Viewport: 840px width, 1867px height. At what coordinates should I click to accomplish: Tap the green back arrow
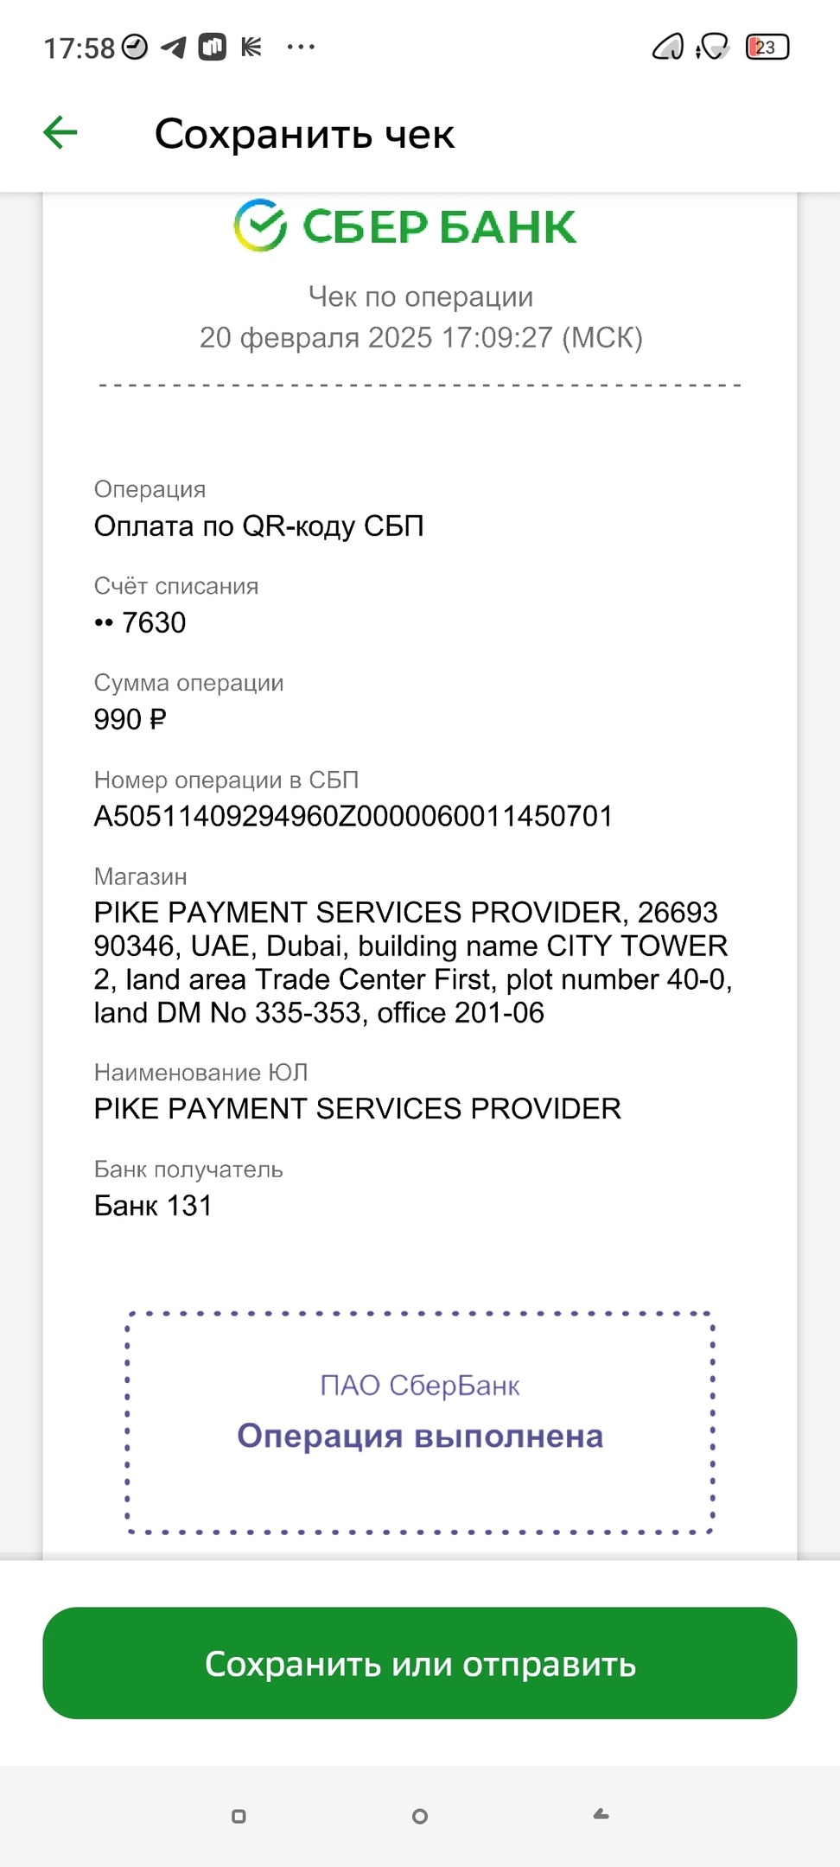[60, 133]
